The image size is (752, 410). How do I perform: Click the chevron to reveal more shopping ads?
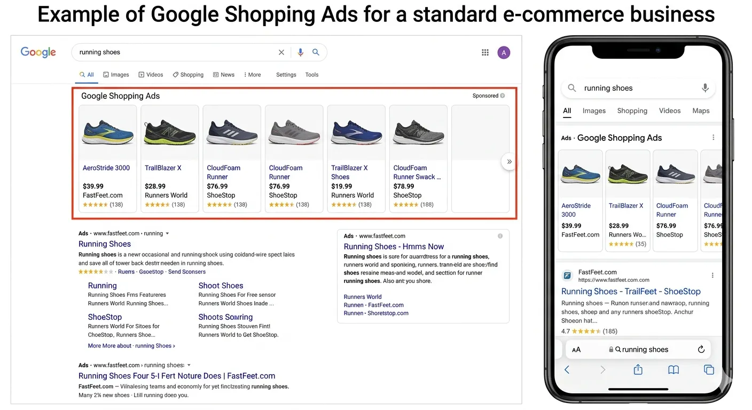508,161
